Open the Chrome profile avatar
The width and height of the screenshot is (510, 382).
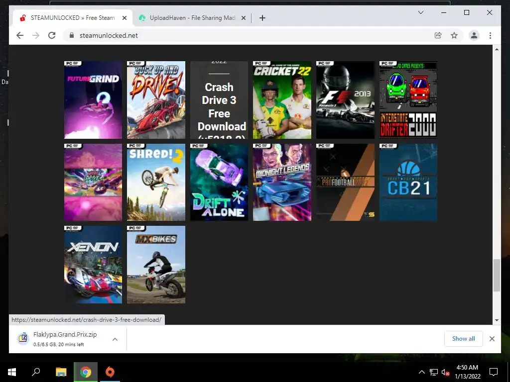point(474,35)
